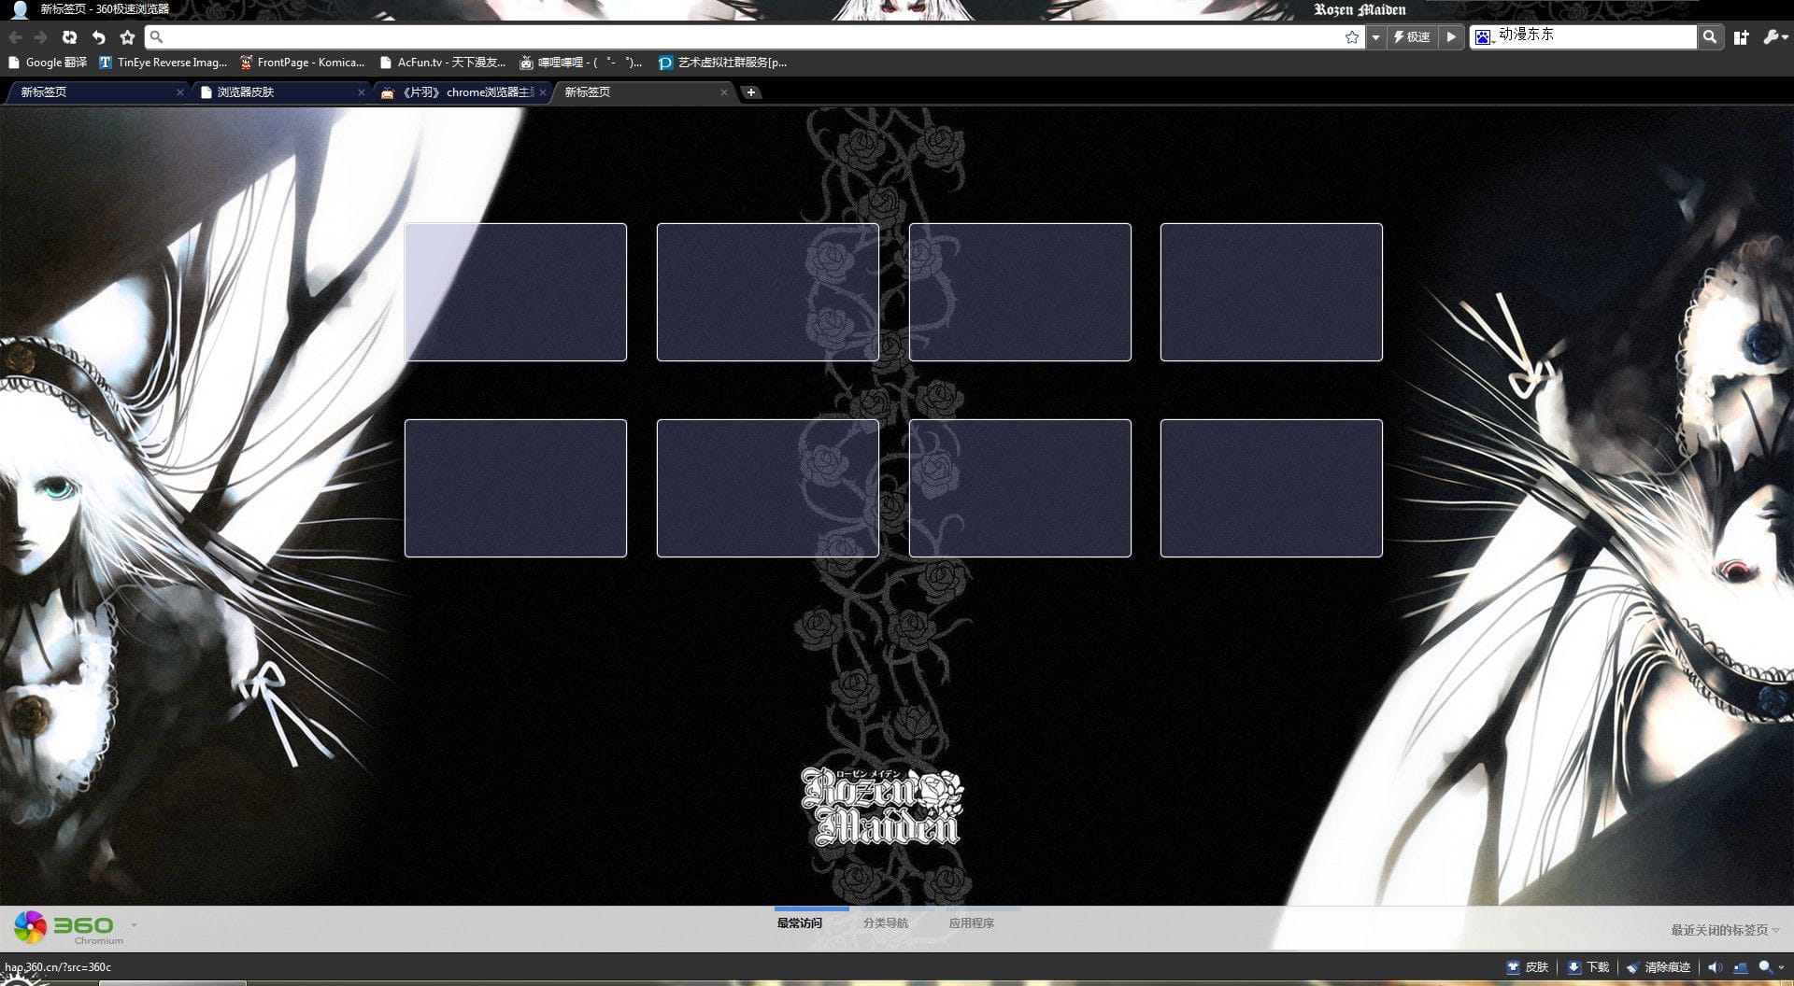Open the search engine paw icon selector
The image size is (1794, 986).
pos(1484,37)
